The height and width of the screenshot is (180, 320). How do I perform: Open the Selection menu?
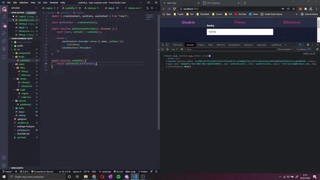pyautogui.click(x=23, y=2)
